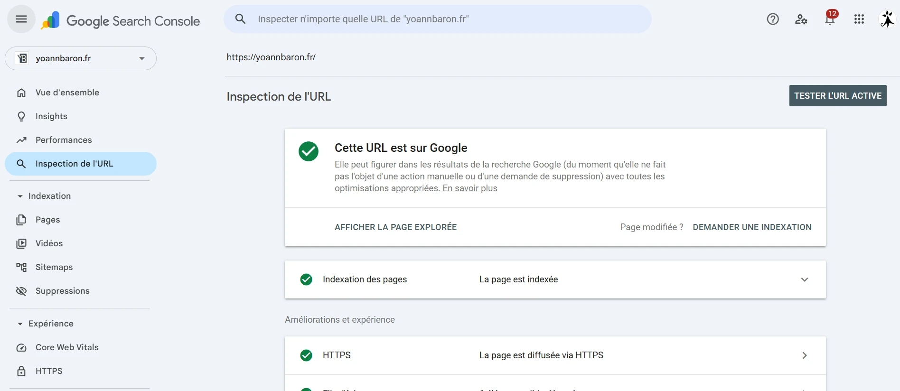The image size is (900, 391).
Task: Click the Vidéos play icon
Action: tap(21, 243)
